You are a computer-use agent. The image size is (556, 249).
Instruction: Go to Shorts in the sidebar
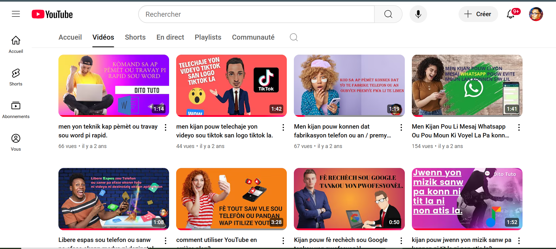pyautogui.click(x=16, y=77)
